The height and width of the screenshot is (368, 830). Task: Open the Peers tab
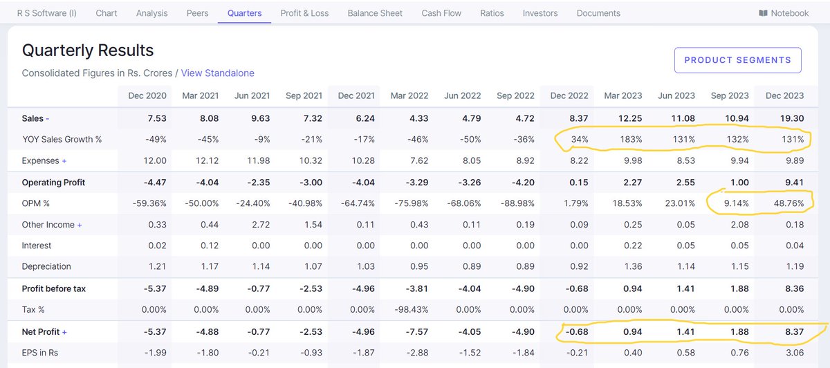pos(197,13)
